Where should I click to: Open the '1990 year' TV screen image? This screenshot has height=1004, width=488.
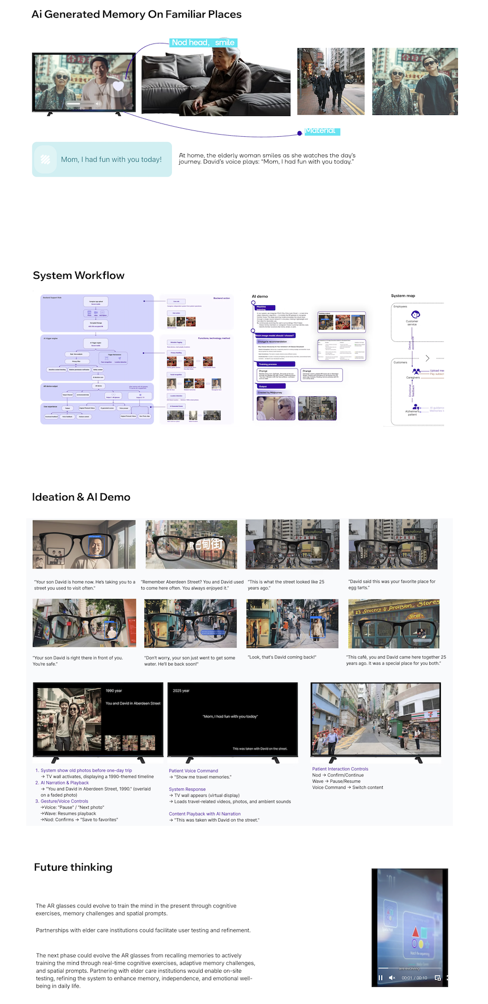coord(98,719)
